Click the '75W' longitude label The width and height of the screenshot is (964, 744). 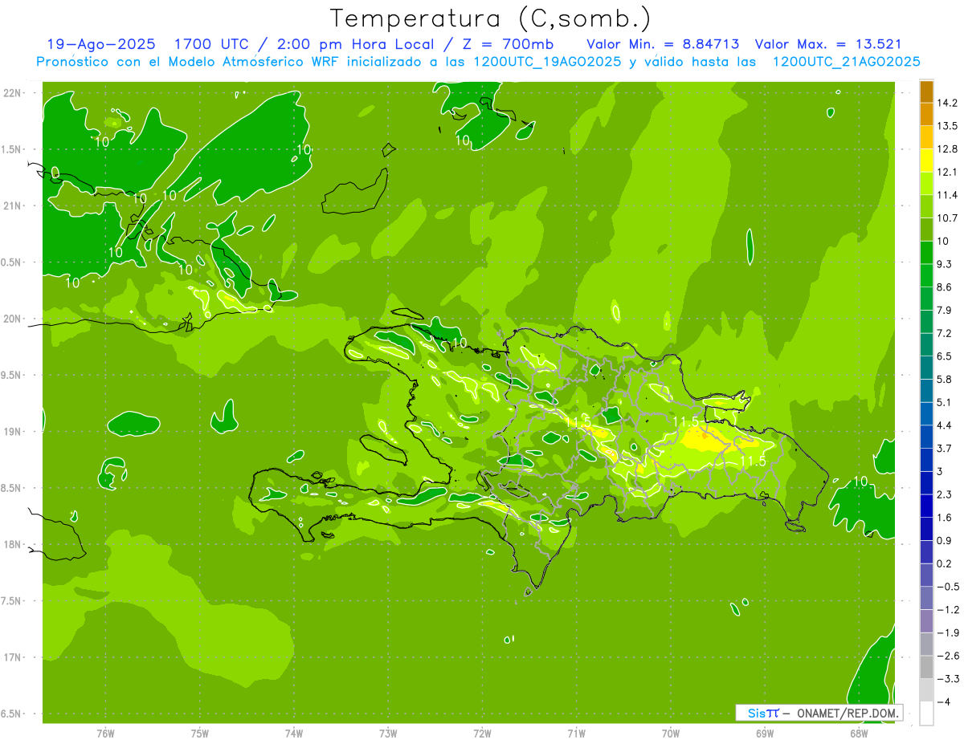tap(199, 734)
